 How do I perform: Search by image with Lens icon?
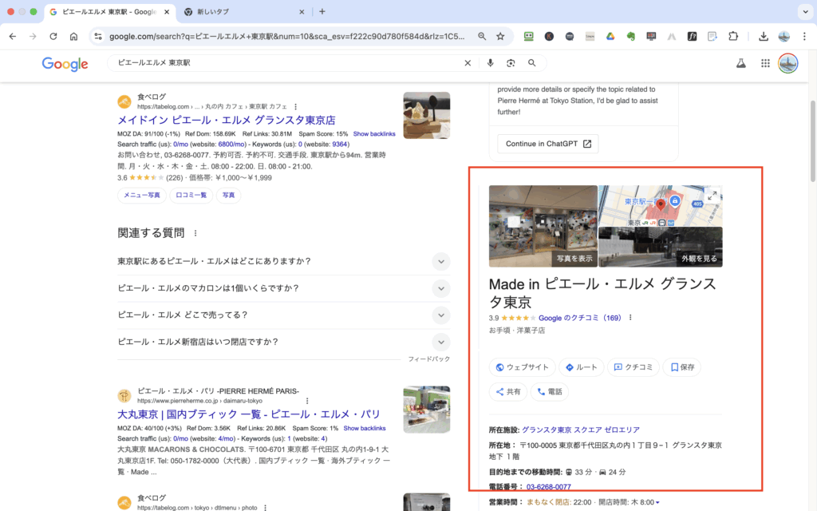pos(511,63)
